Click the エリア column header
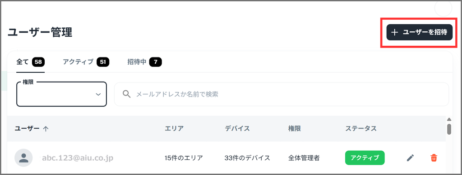 pos(174,128)
